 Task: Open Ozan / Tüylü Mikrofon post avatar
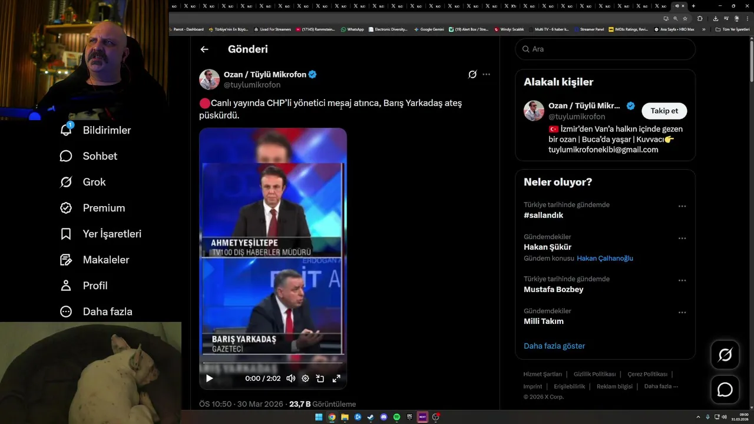(209, 79)
